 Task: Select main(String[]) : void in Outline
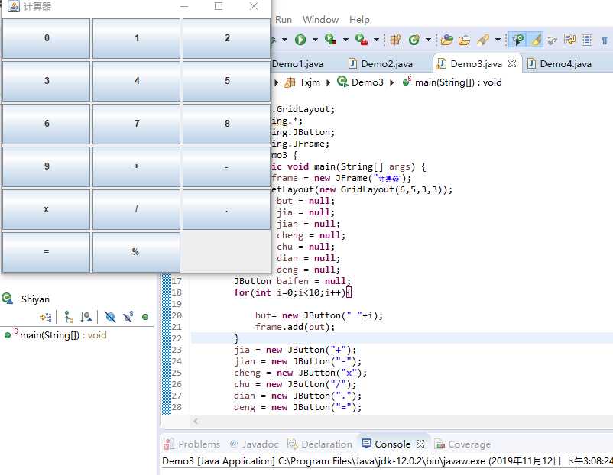[55, 335]
